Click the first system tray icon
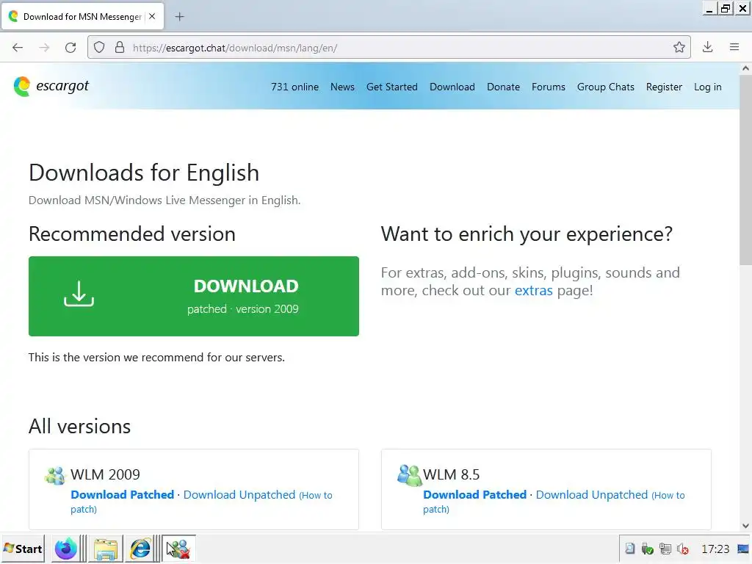Image resolution: width=752 pixels, height=564 pixels. tap(629, 549)
